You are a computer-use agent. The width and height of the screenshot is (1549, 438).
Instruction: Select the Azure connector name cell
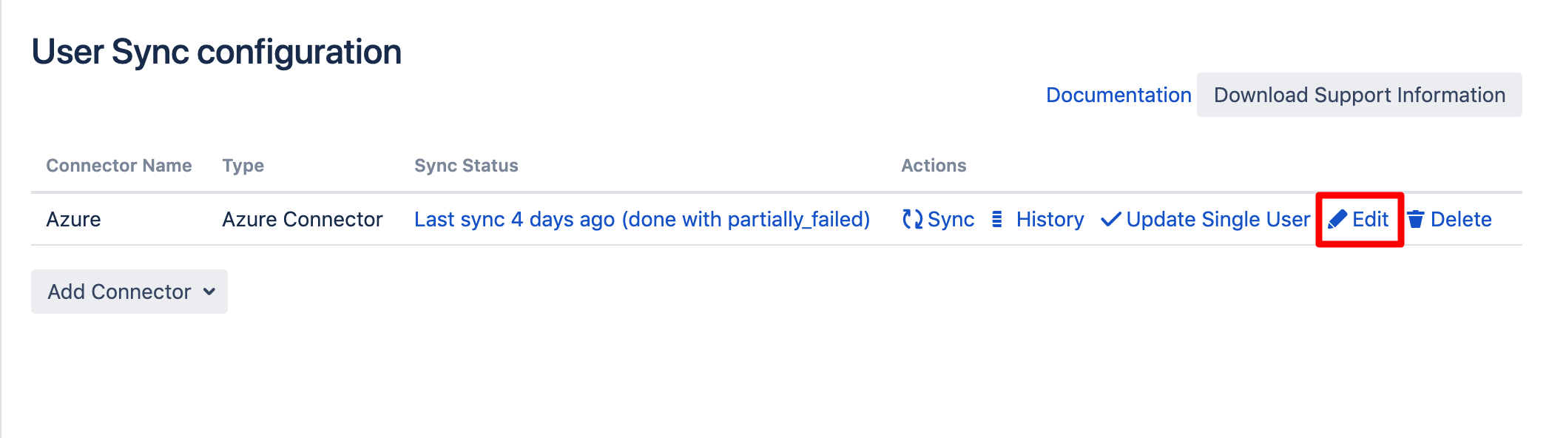tap(73, 219)
